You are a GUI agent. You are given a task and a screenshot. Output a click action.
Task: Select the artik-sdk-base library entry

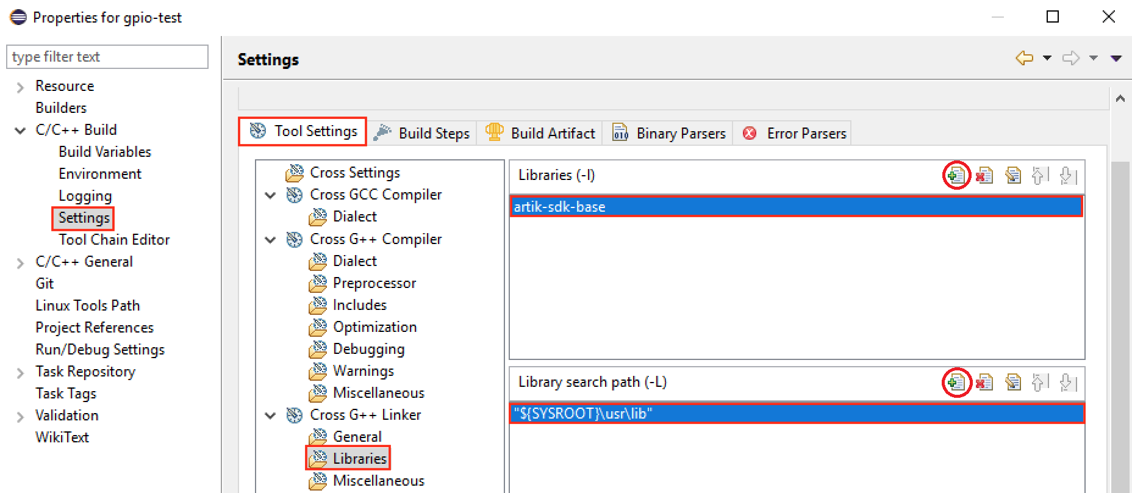pyautogui.click(x=797, y=206)
